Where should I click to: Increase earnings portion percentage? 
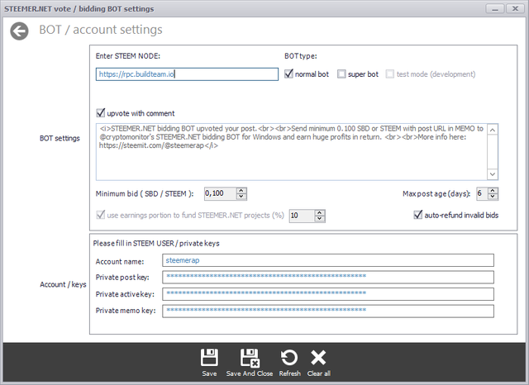(320, 212)
